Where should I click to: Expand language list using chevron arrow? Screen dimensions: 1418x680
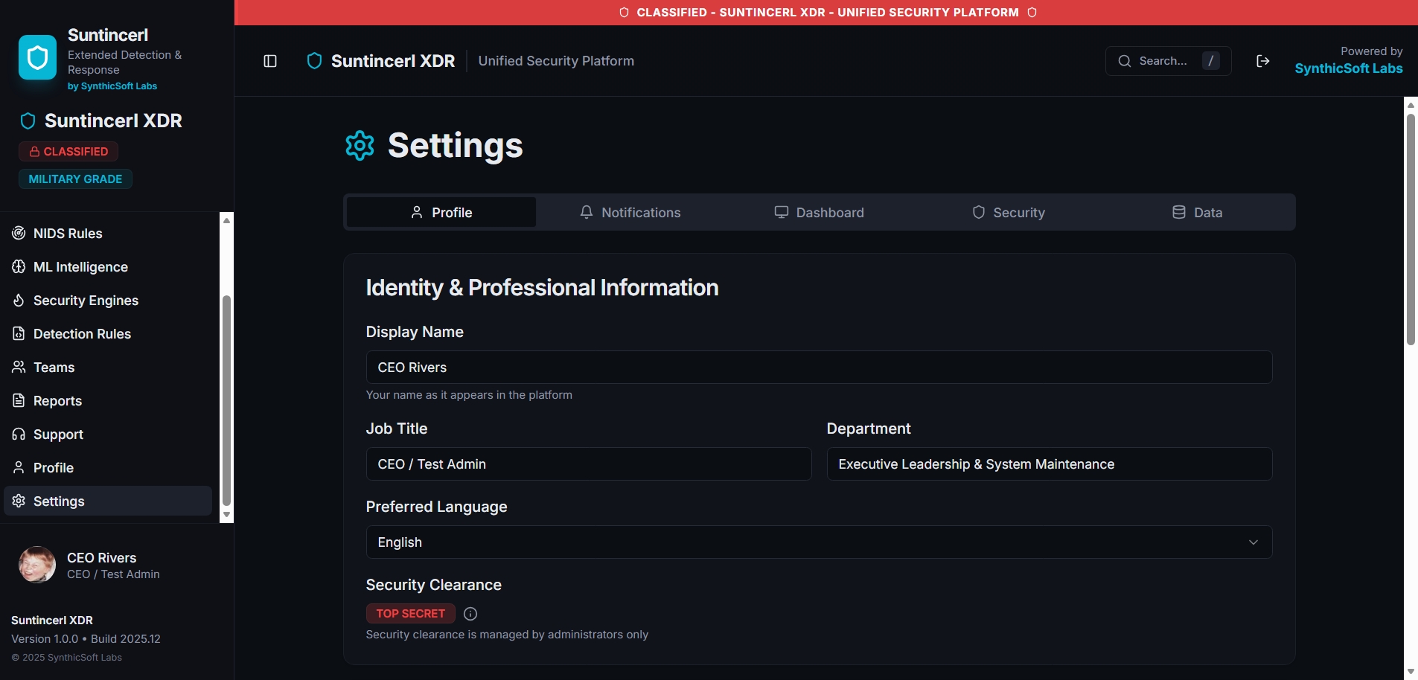pos(1253,542)
